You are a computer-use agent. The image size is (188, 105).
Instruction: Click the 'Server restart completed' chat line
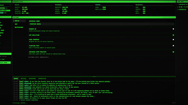28,100
